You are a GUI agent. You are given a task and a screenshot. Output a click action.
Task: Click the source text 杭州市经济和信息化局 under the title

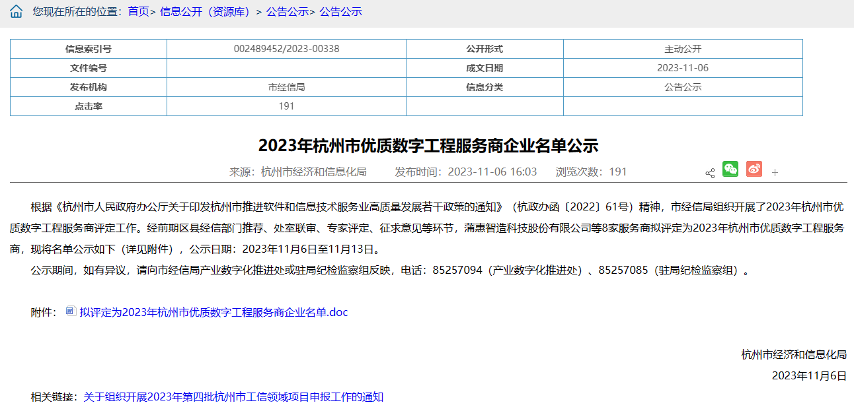pos(313,172)
